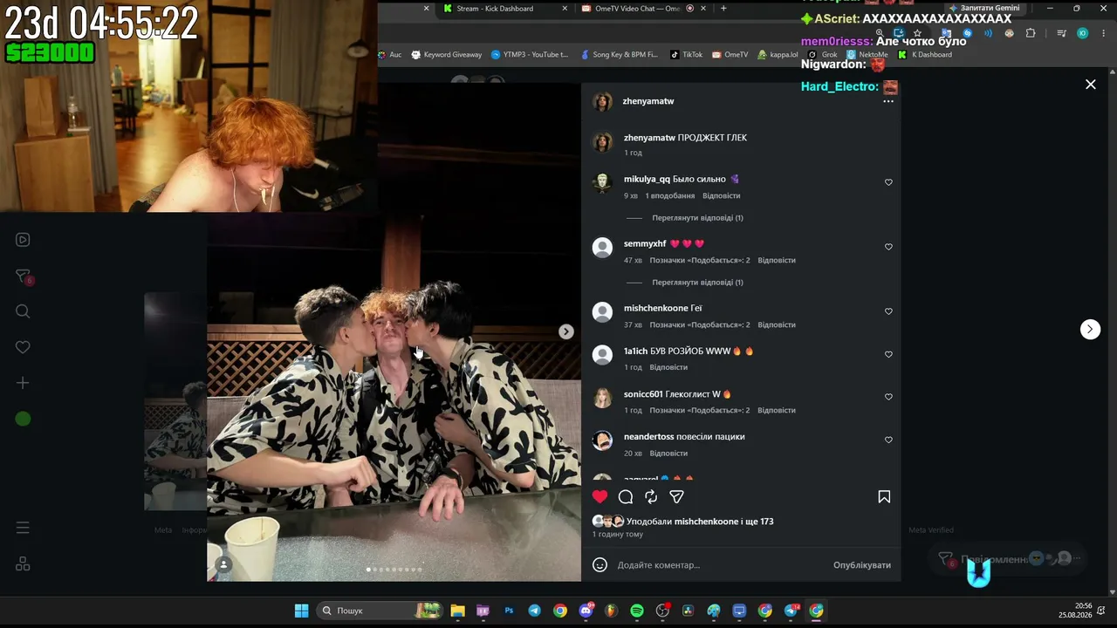Viewport: 1117px width, 628px height.
Task: Reply to mishchenkoone's comment
Action: (x=777, y=324)
